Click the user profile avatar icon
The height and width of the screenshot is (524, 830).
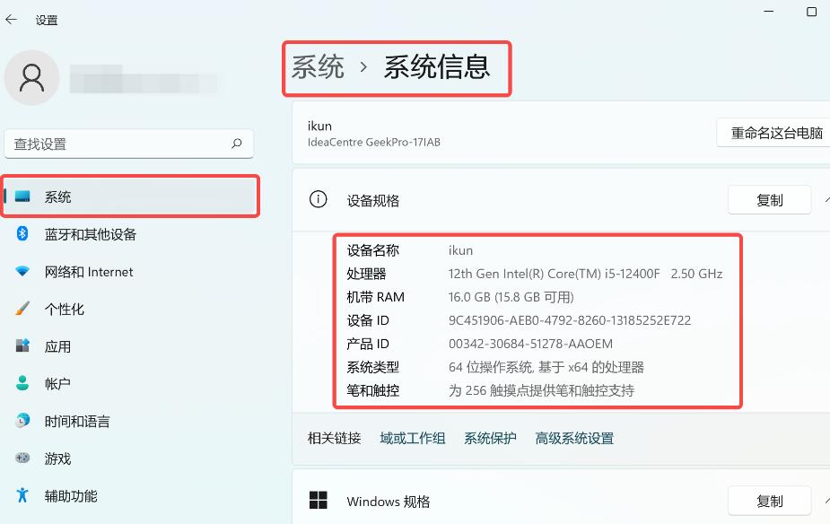(31, 78)
